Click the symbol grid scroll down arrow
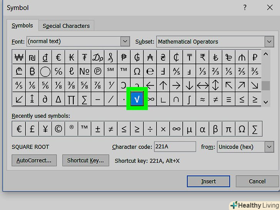The height and width of the screenshot is (210, 280). coord(266,102)
